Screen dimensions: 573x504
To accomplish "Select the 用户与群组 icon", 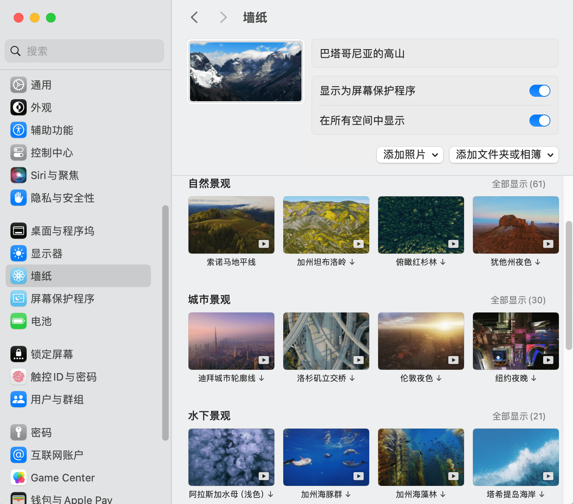I will tap(19, 400).
